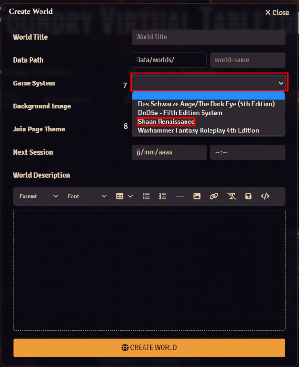Click the CREATE WORLD button

149,348
